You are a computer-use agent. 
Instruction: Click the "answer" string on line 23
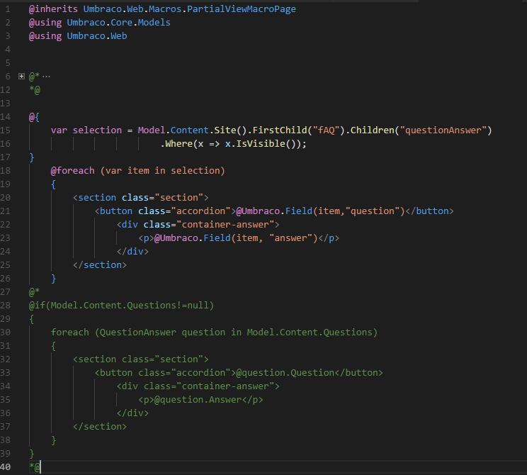click(290, 238)
